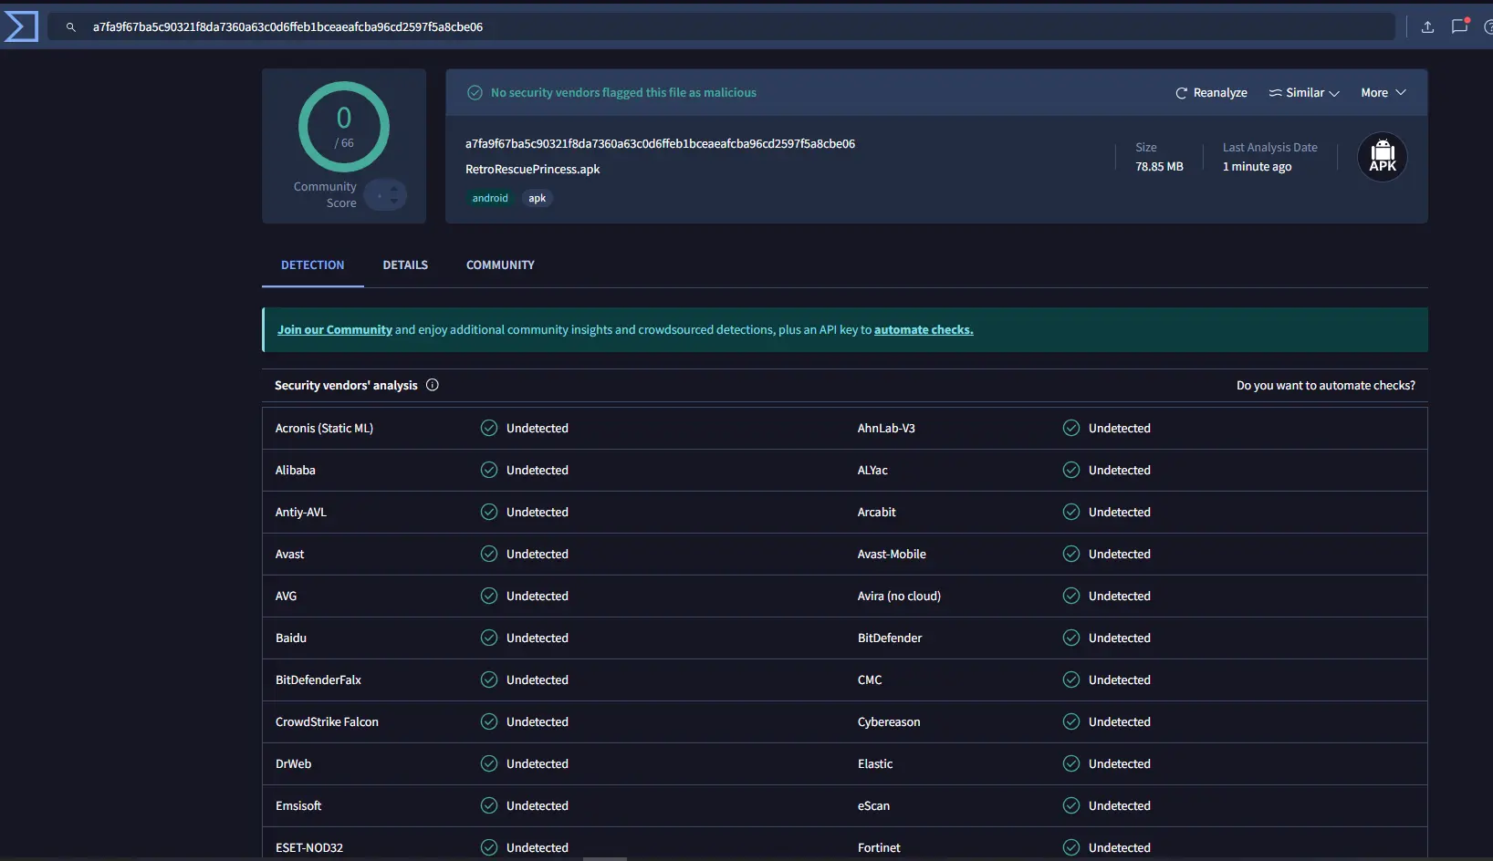This screenshot has width=1493, height=861.
Task: Click the upload file icon
Action: click(1428, 26)
